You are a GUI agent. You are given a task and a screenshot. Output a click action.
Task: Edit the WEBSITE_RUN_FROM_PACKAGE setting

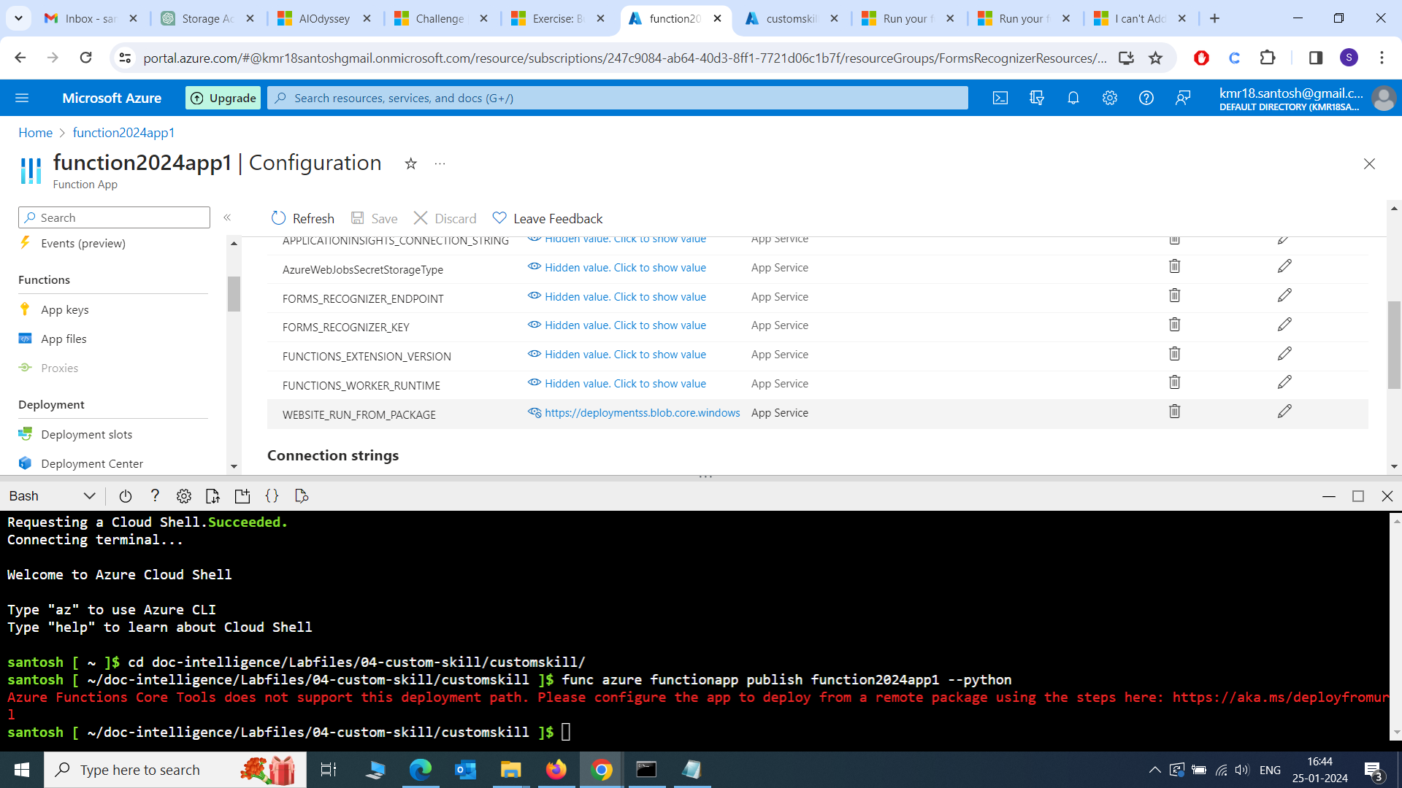point(1284,412)
